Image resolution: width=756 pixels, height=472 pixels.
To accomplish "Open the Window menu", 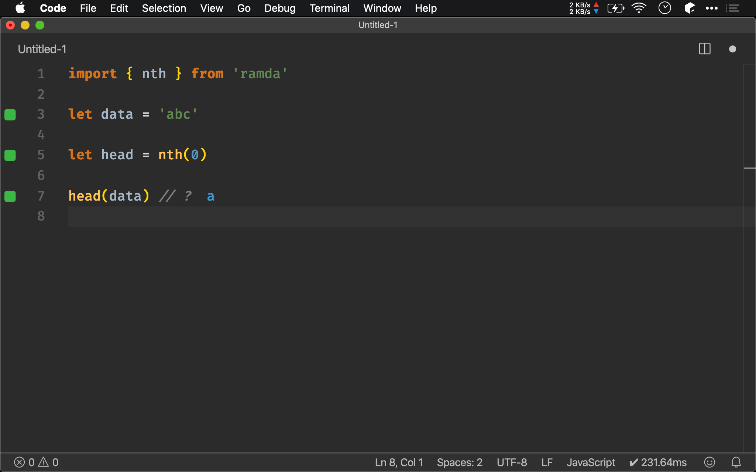I will [x=382, y=8].
